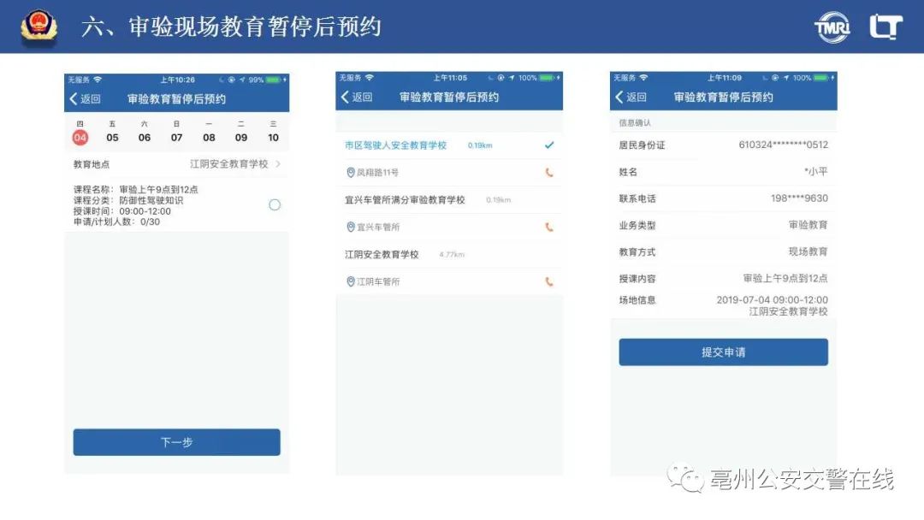Select 宜兴车管所满分审验教育学校 list entry

click(405, 200)
